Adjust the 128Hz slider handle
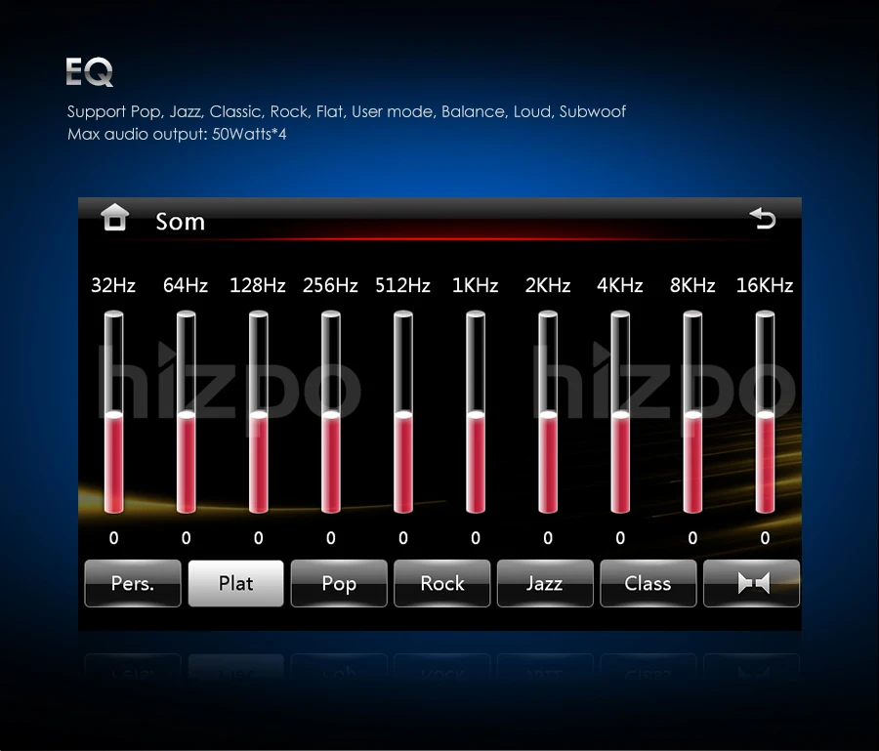Image resolution: width=879 pixels, height=751 pixels. [x=259, y=415]
